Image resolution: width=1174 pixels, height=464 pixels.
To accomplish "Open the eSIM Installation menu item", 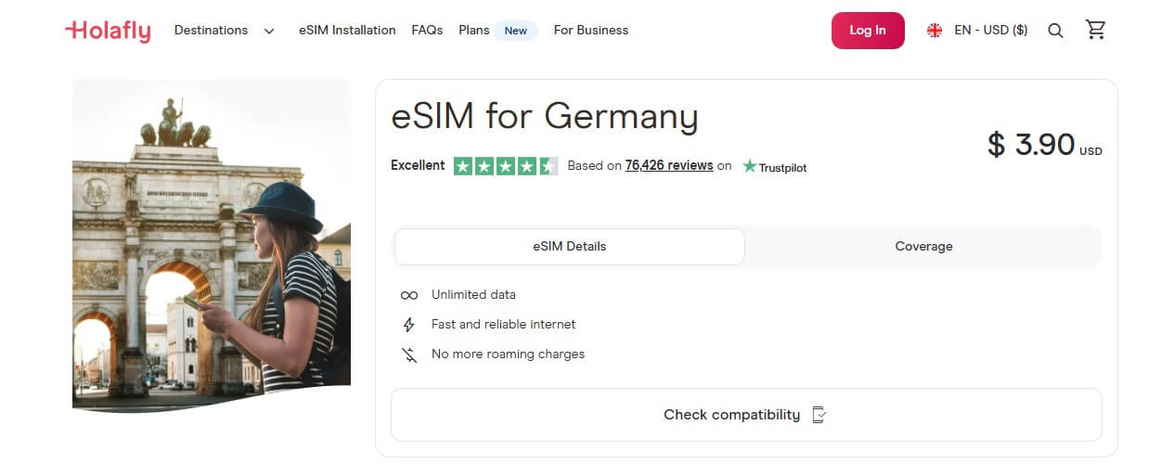I will (x=347, y=31).
